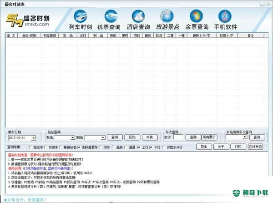Sort by the 到站 column header
Image resolution: width=273 pixels, height=203 pixels.
pos(98,36)
